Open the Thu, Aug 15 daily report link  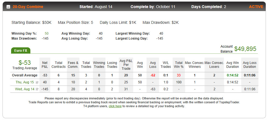[25, 82]
